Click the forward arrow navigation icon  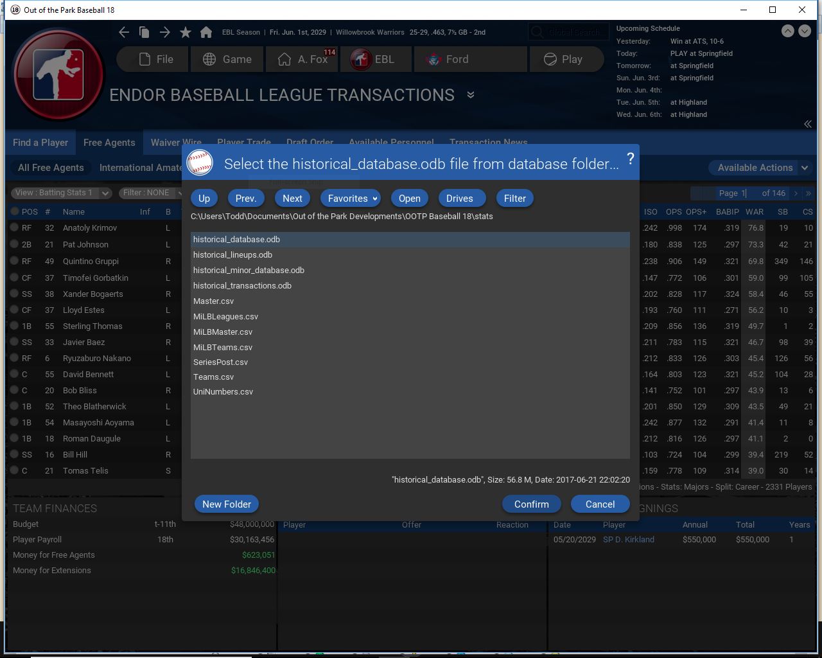[x=165, y=32]
